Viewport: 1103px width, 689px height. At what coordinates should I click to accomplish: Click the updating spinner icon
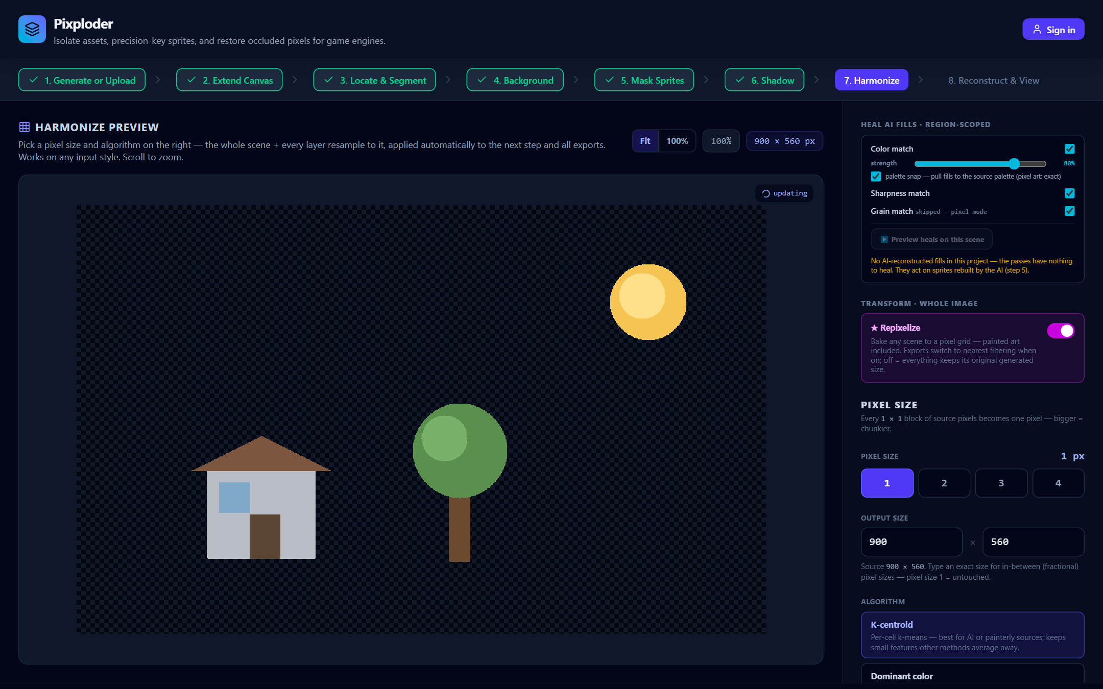click(x=766, y=193)
